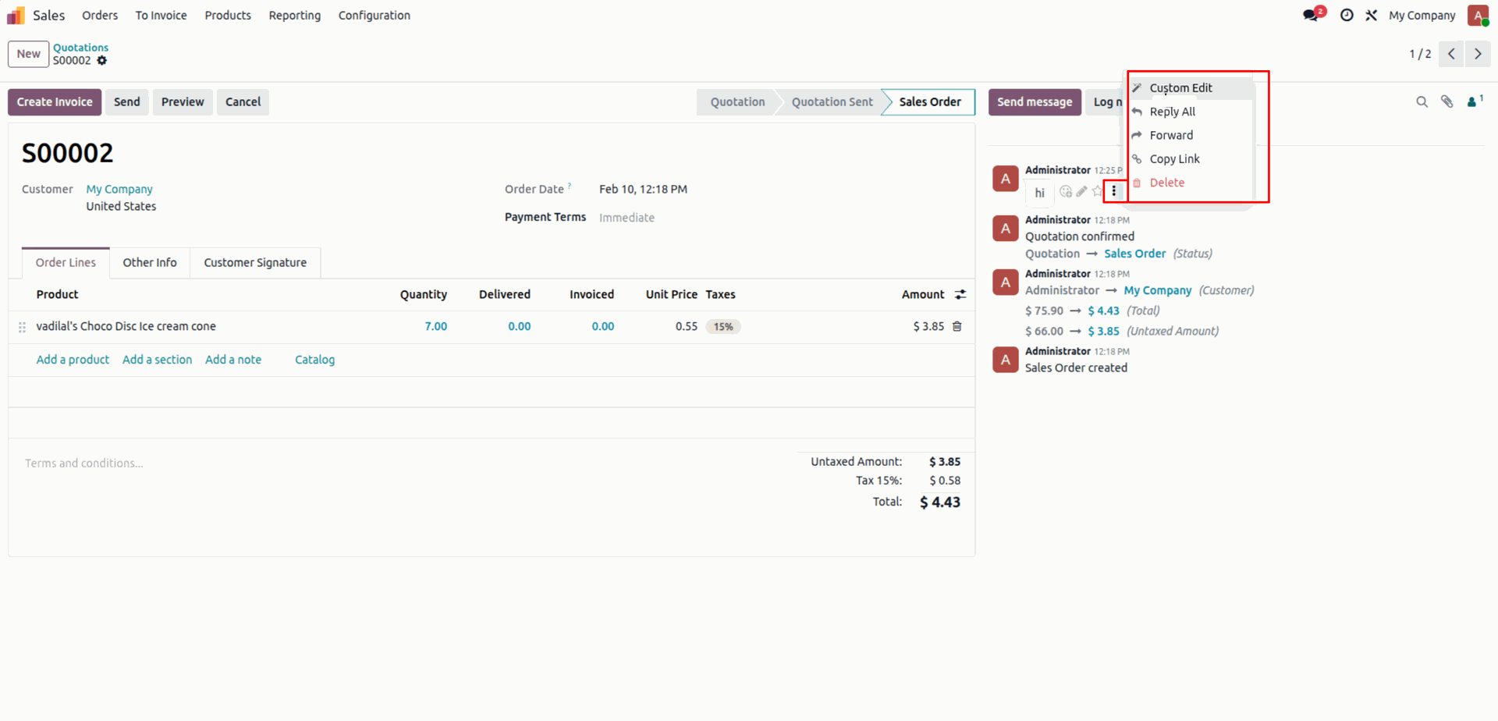Viewport: 1498px width, 721px height.
Task: Switch to the Customer Signature tab
Action: (x=255, y=263)
